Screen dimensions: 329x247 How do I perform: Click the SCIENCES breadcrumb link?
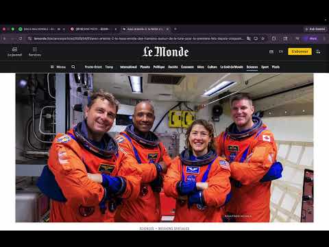coord(147,228)
